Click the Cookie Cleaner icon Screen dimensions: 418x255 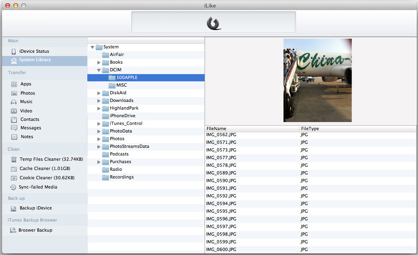pyautogui.click(x=14, y=178)
